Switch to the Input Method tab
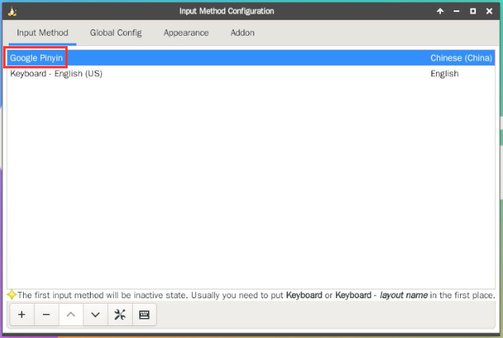This screenshot has height=338, width=503. click(x=42, y=33)
